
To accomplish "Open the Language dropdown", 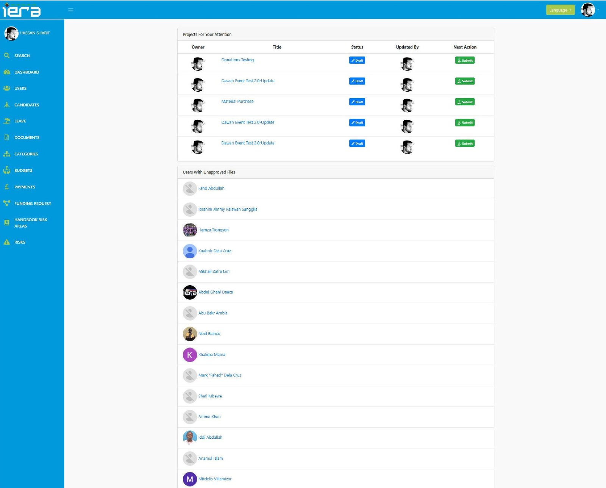I will [x=560, y=10].
